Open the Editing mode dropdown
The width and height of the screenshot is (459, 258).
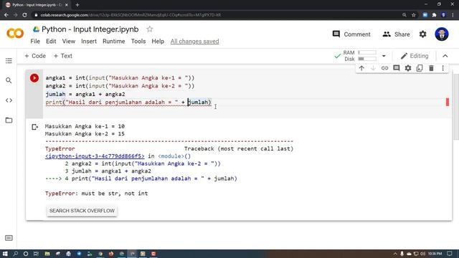[415, 56]
